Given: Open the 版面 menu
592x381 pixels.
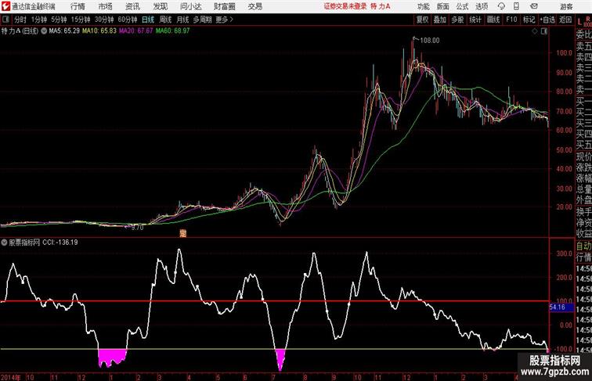Looking at the screenshot, I should 443,6.
